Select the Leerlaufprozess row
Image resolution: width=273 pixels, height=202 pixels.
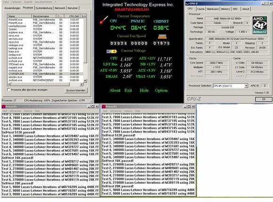click(x=45, y=26)
